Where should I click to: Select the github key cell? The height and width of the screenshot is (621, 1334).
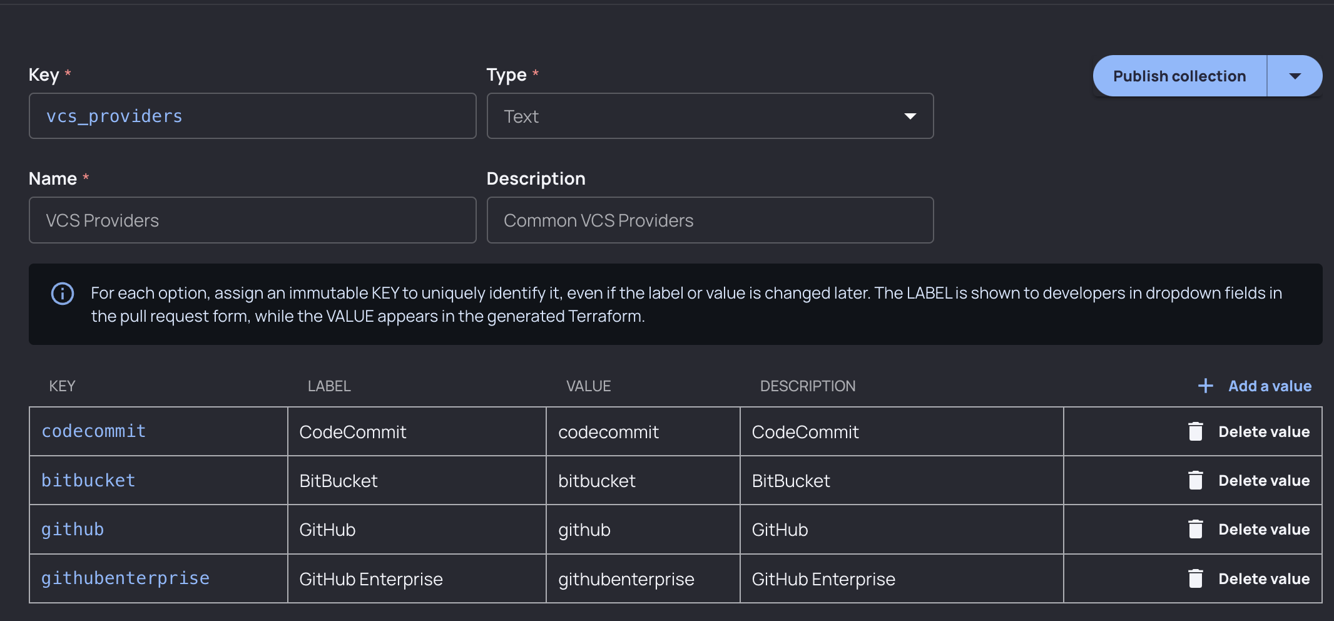pyautogui.click(x=158, y=529)
